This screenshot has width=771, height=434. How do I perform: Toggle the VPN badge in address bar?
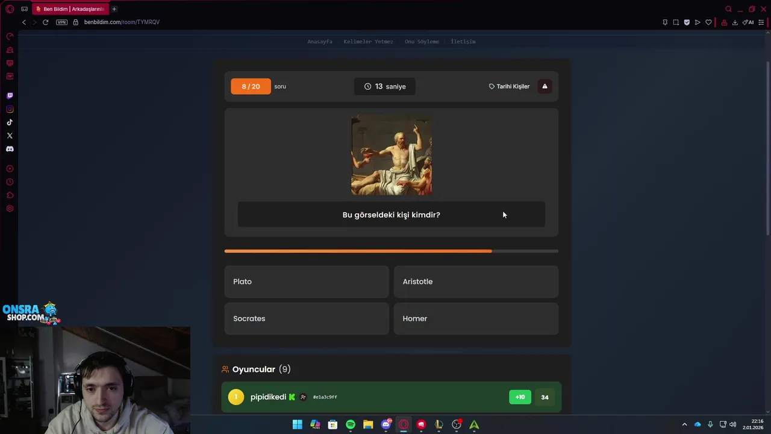coord(61,22)
